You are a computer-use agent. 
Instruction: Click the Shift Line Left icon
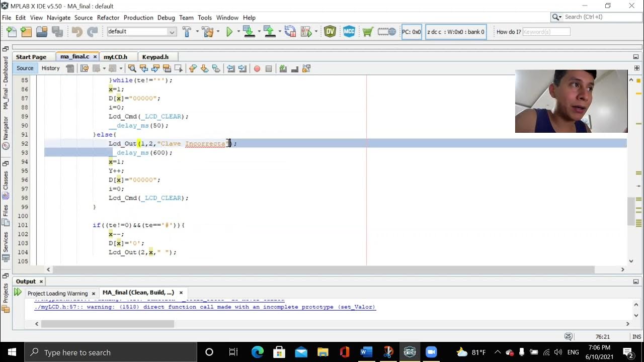click(x=231, y=68)
